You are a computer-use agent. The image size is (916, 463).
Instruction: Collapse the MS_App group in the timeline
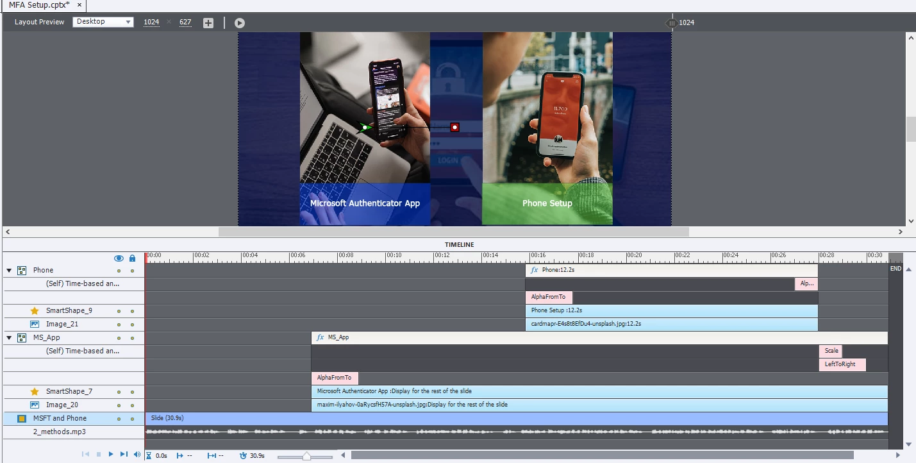[x=9, y=338]
